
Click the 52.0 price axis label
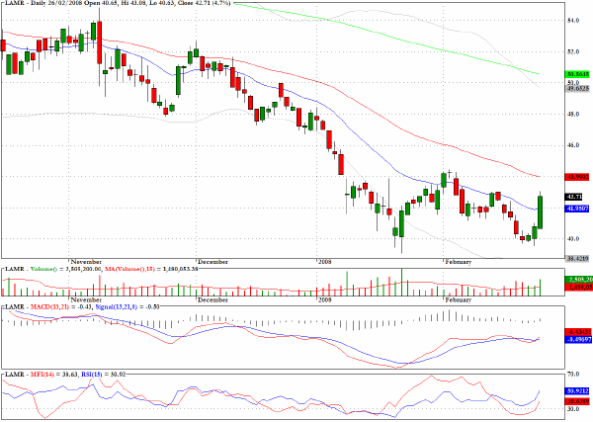[x=573, y=51]
